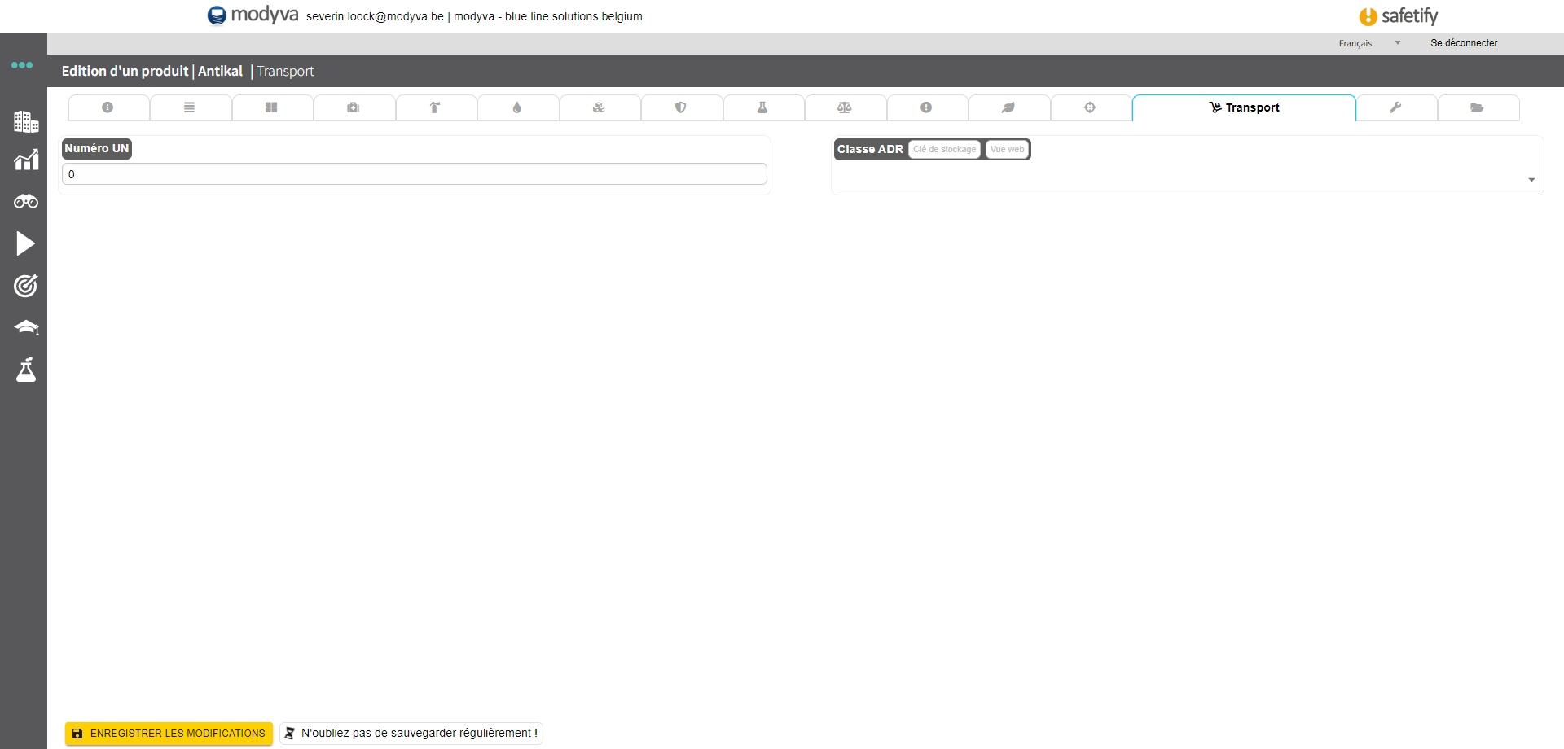Click the safetify logo
The image size is (1564, 749).
coord(1399,16)
